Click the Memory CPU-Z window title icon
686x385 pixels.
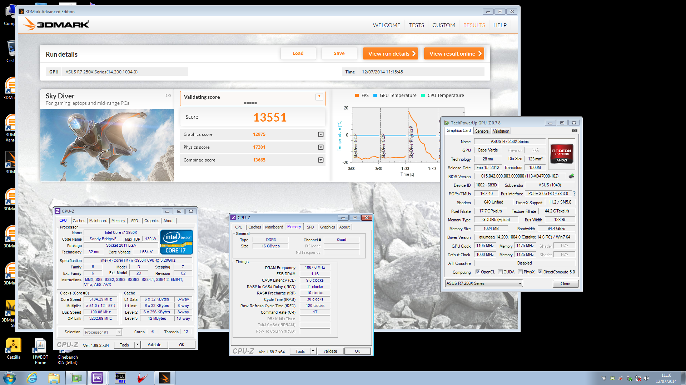[233, 217]
